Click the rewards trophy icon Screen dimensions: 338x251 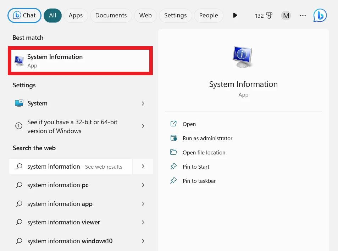269,16
